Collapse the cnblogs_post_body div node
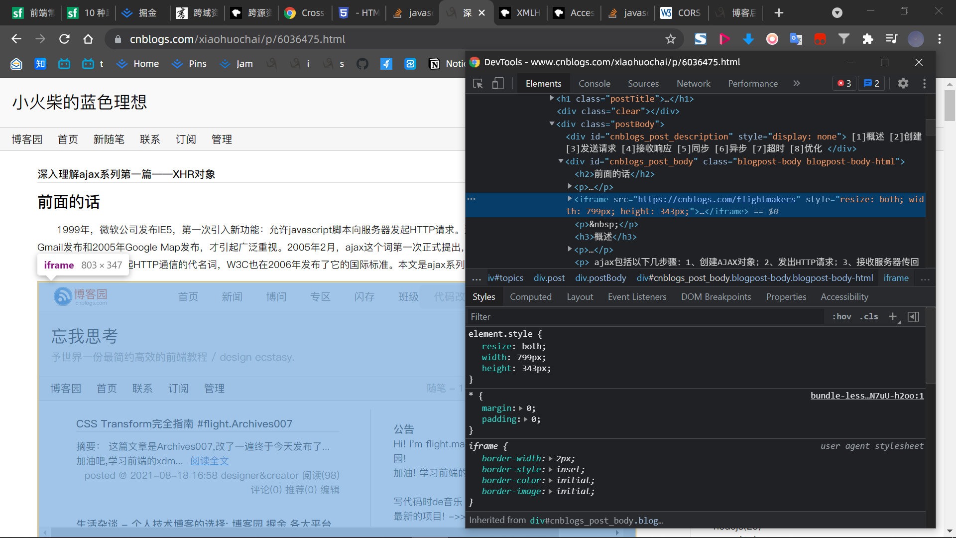The width and height of the screenshot is (956, 538). click(561, 161)
